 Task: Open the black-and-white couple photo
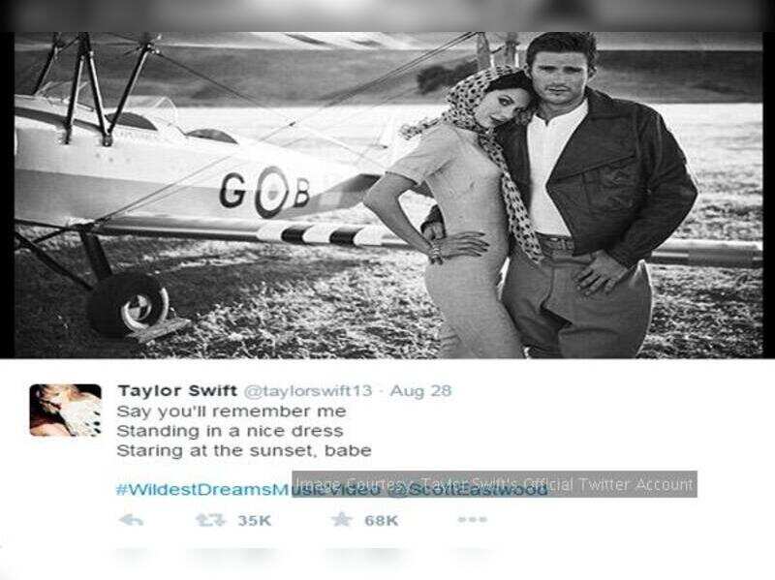[388, 196]
